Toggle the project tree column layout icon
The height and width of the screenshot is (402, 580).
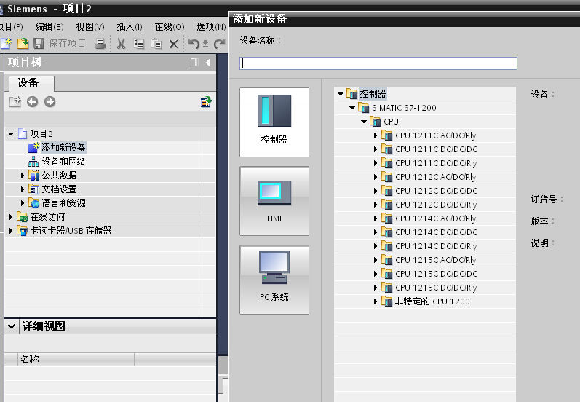point(194,63)
